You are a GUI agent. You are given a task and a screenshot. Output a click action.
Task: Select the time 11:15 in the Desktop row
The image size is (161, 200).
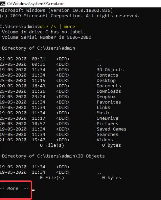coord(39,81)
